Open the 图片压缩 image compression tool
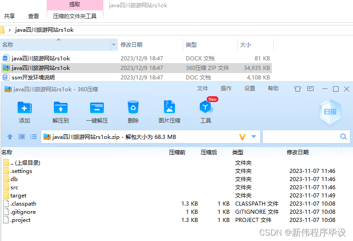Viewport: 353px width, 241px height. click(x=169, y=107)
